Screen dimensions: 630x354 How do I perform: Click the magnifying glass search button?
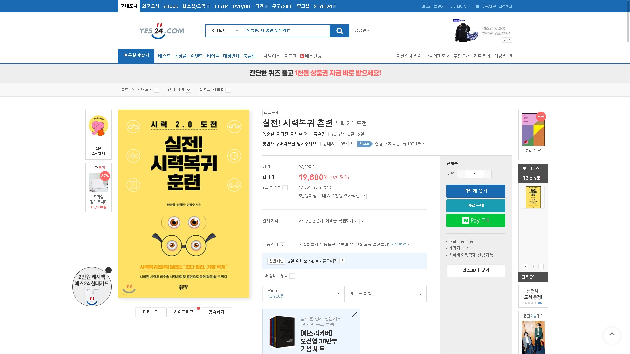coord(340,31)
